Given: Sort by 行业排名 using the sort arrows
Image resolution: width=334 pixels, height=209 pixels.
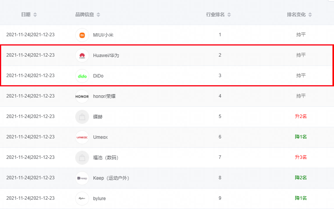Looking at the screenshot, I should point(229,15).
